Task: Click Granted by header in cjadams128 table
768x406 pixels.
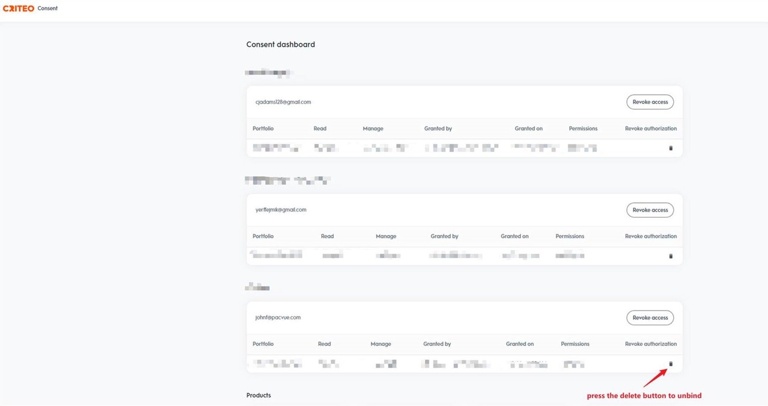Action: pos(438,128)
